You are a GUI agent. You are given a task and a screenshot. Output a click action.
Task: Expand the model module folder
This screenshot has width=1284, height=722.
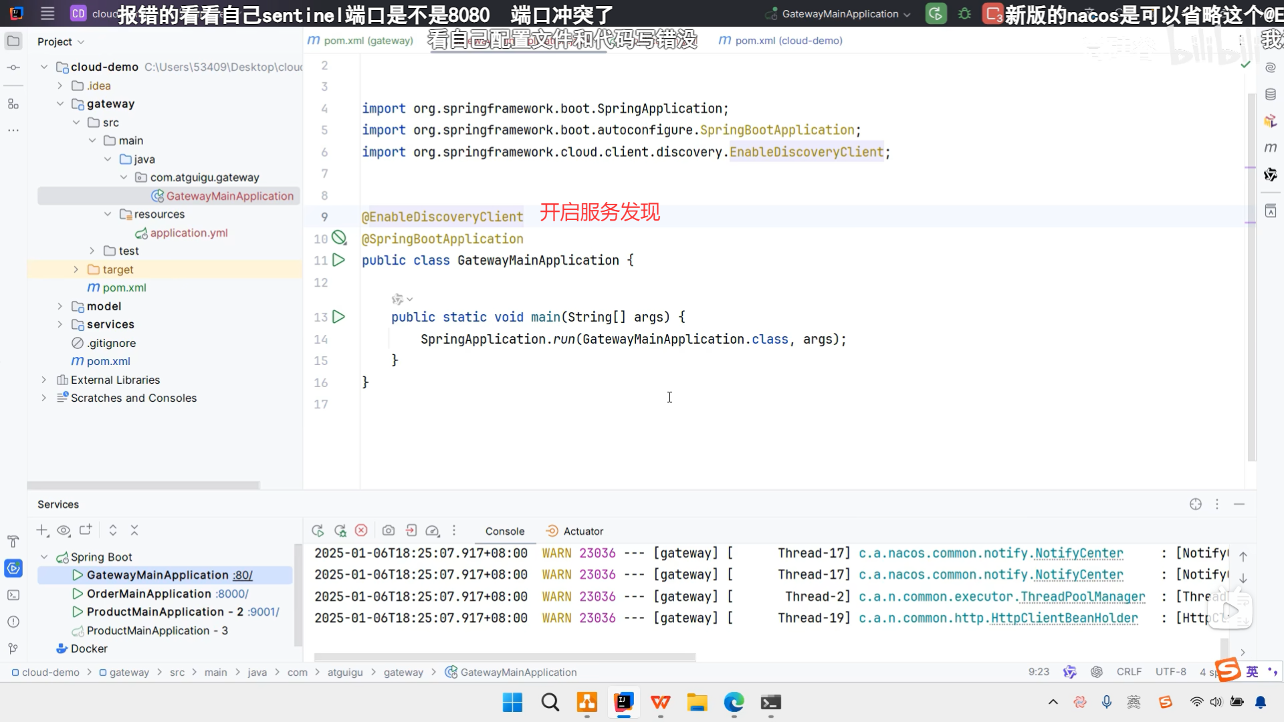[x=60, y=306]
